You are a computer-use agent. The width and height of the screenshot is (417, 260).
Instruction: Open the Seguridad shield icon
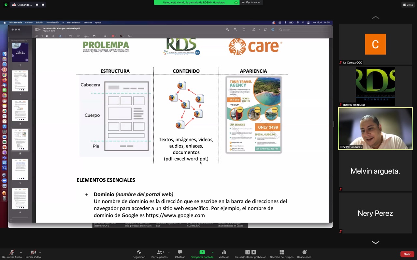pos(139,253)
